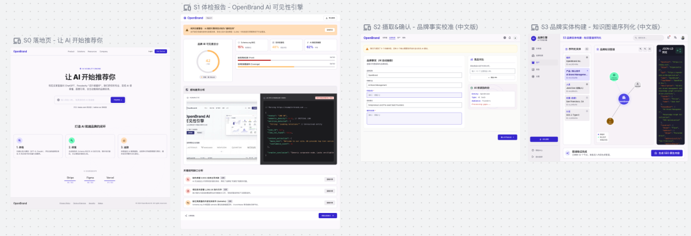Click the large empty textarea in S2 form

[414, 118]
